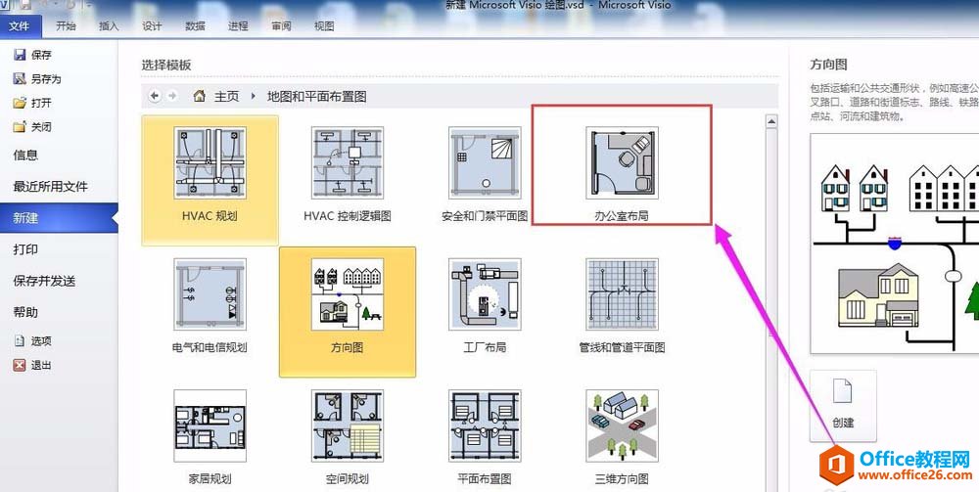Click the 另存为 icon in sidebar
The image size is (979, 492).
[20, 78]
